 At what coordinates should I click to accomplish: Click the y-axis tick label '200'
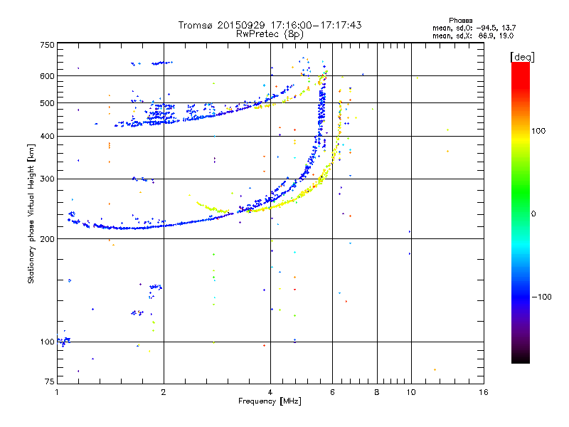[47, 239]
